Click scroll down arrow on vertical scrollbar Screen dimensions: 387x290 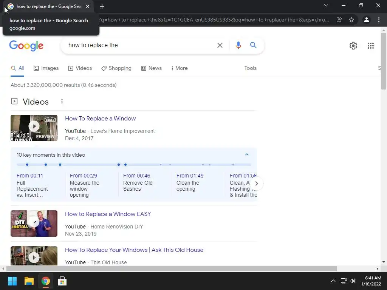(x=384, y=262)
